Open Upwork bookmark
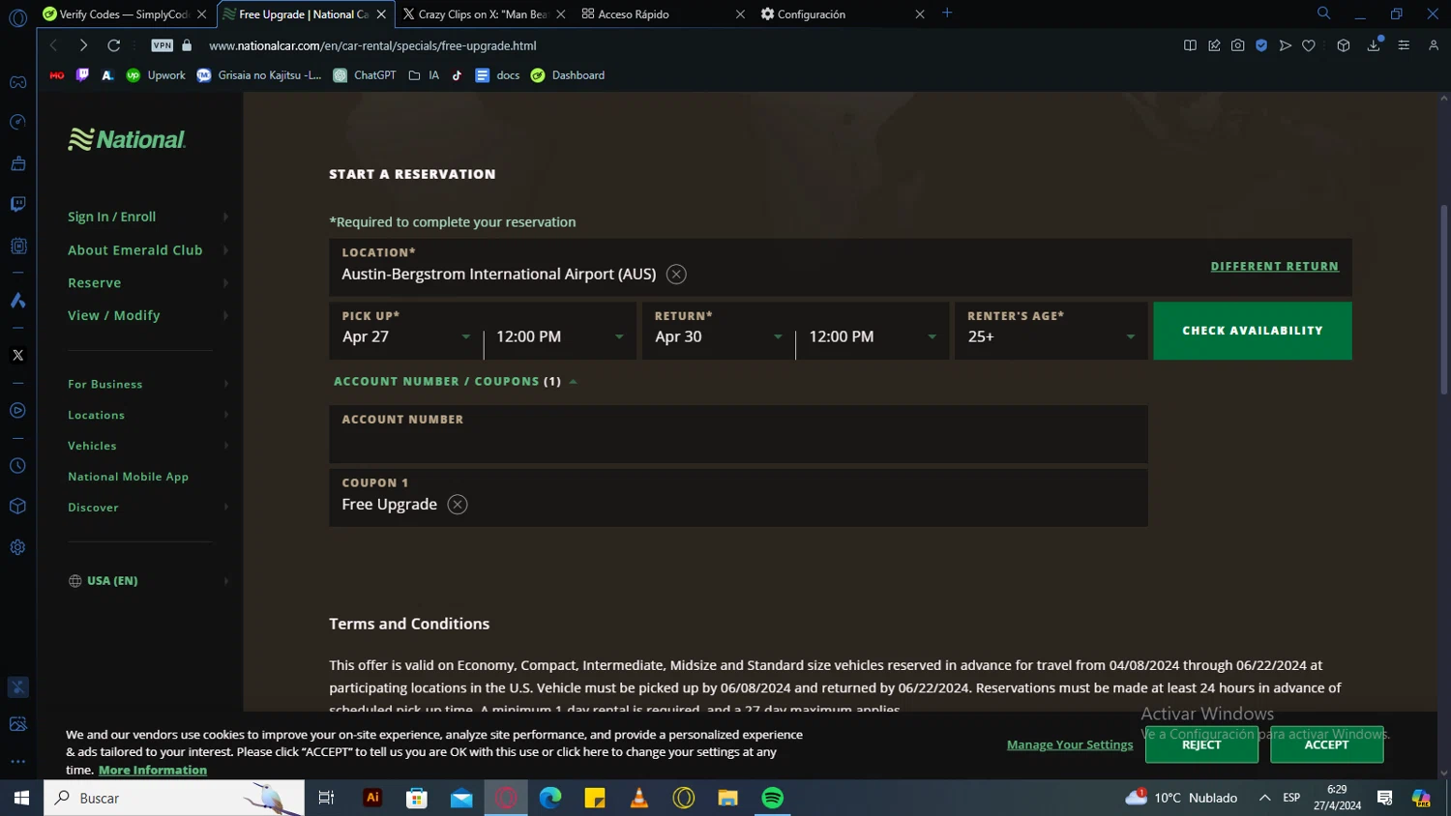This screenshot has height=816, width=1451. tap(156, 75)
